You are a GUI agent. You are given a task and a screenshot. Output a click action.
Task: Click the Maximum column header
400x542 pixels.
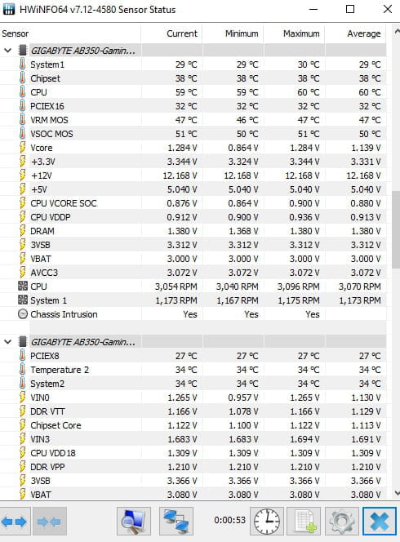(x=294, y=33)
